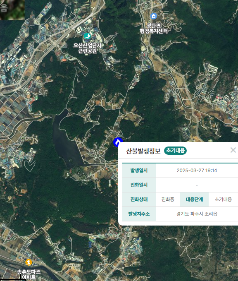Click the 송촌토파즈 아파트 building icon
238x281 pixels.
[29, 262]
